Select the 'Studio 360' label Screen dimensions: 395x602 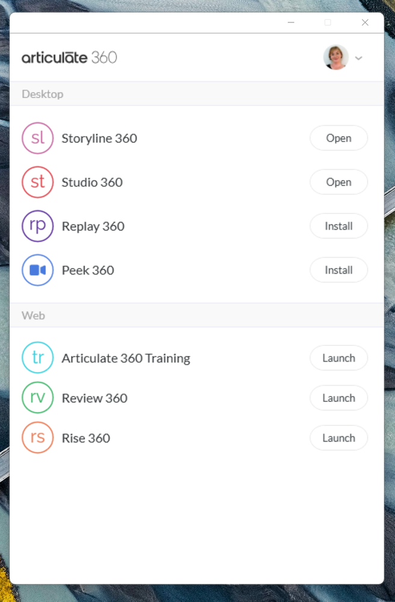pos(92,182)
